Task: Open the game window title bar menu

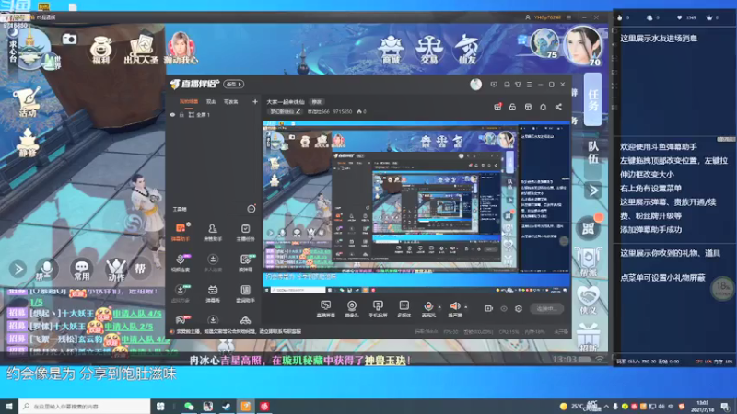Action: (568, 17)
